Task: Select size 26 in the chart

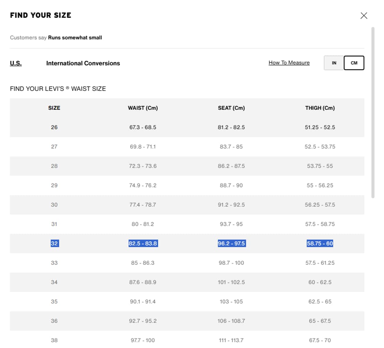Action: click(54, 127)
